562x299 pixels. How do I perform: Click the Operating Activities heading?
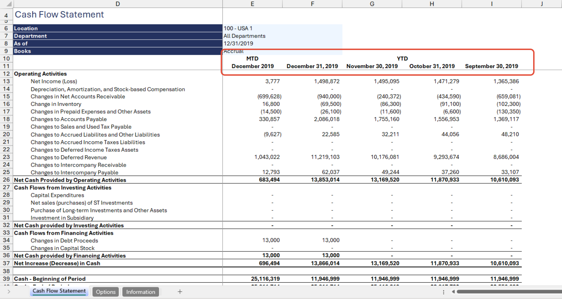tap(40, 74)
